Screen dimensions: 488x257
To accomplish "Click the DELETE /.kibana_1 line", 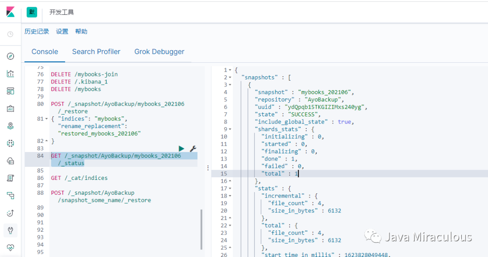I will pos(80,82).
